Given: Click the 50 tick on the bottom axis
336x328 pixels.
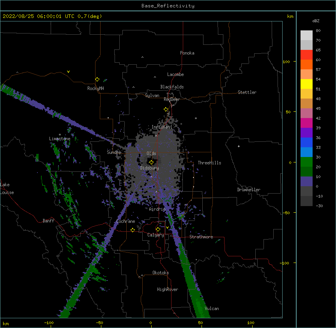Looking at the screenshot, I should 200,323.
